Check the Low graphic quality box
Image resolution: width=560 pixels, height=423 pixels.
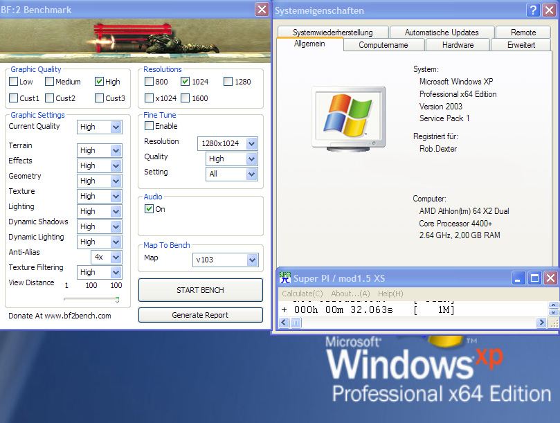[x=14, y=82]
